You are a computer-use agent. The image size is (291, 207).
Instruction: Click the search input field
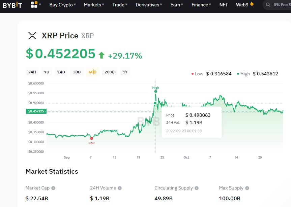pos(277,5)
